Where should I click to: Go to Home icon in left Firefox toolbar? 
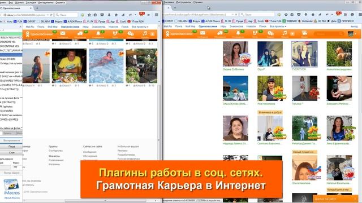point(116,15)
